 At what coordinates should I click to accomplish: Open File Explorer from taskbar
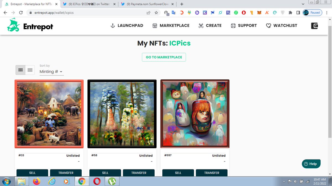tap(22, 181)
